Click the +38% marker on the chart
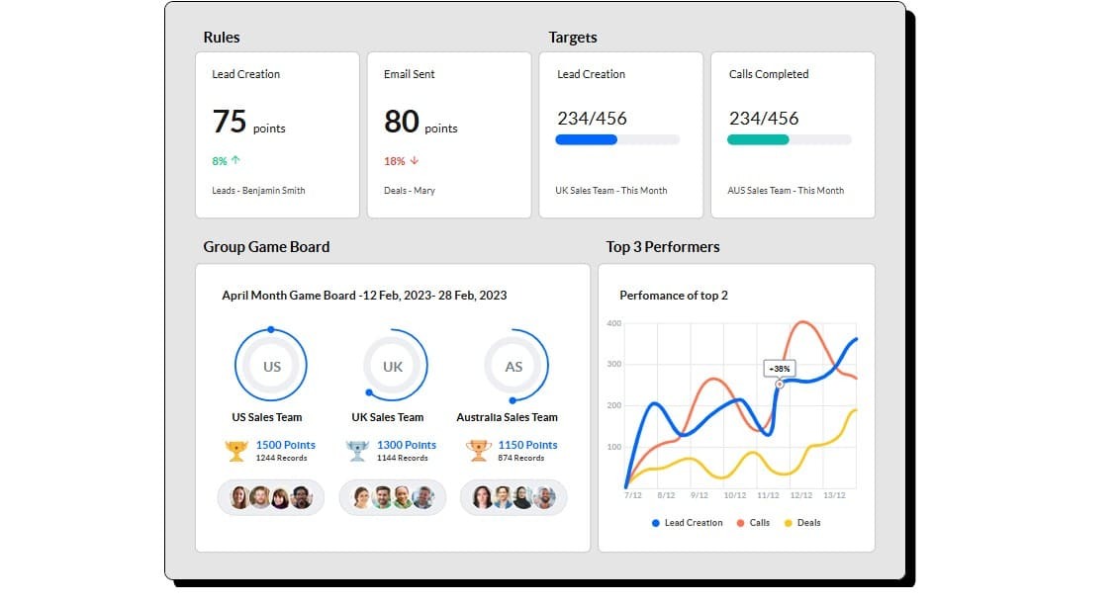Image resolution: width=1120 pixels, height=604 pixels. coord(780,368)
